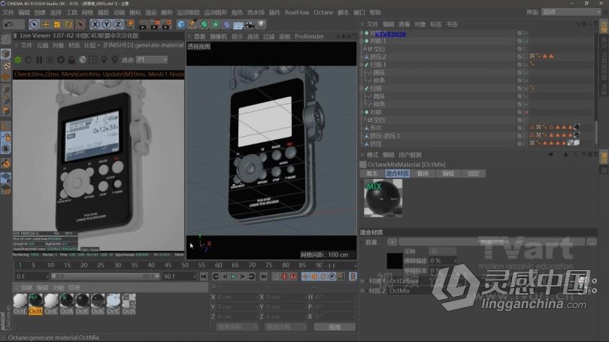This screenshot has width=609, height=342.
Task: Toggle X axis lock
Action: [x=95, y=25]
